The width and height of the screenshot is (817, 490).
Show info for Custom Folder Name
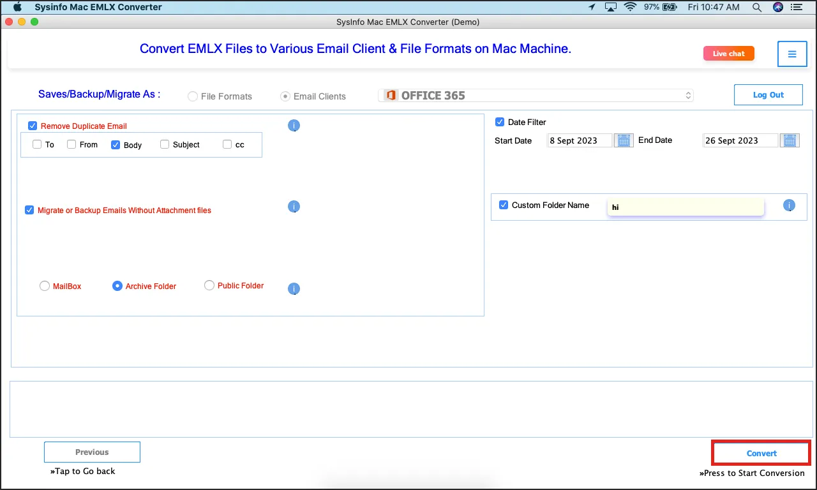pos(790,205)
